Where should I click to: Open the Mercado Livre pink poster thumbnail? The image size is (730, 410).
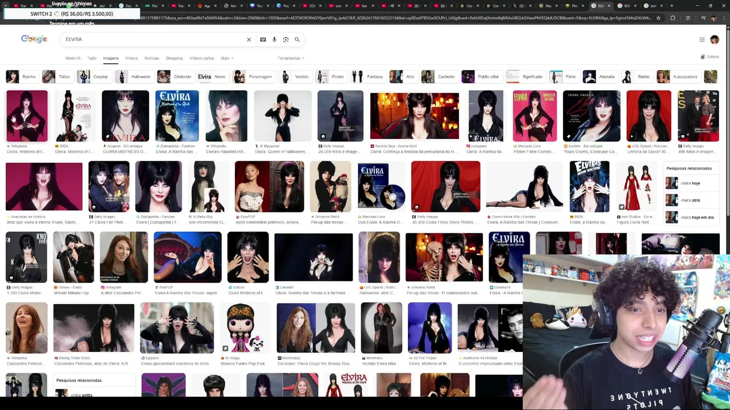534,116
